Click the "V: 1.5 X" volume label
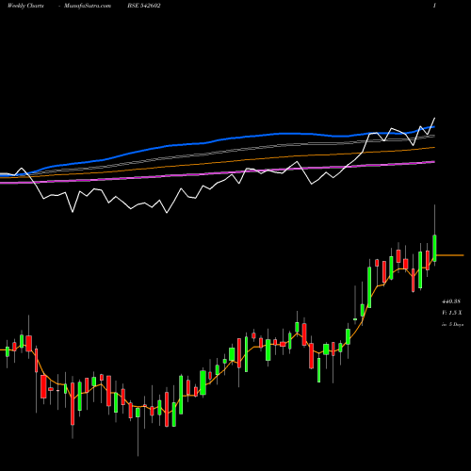Image resolution: width=471 pixels, height=471 pixels. coord(452,313)
